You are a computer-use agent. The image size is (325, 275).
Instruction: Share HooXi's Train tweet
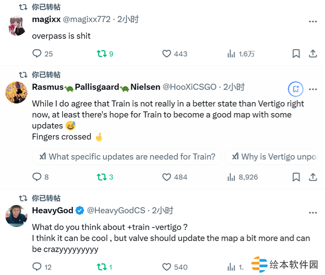tap(313, 177)
